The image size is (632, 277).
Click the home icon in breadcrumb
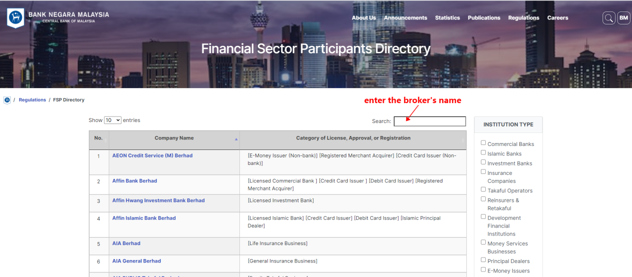point(7,100)
